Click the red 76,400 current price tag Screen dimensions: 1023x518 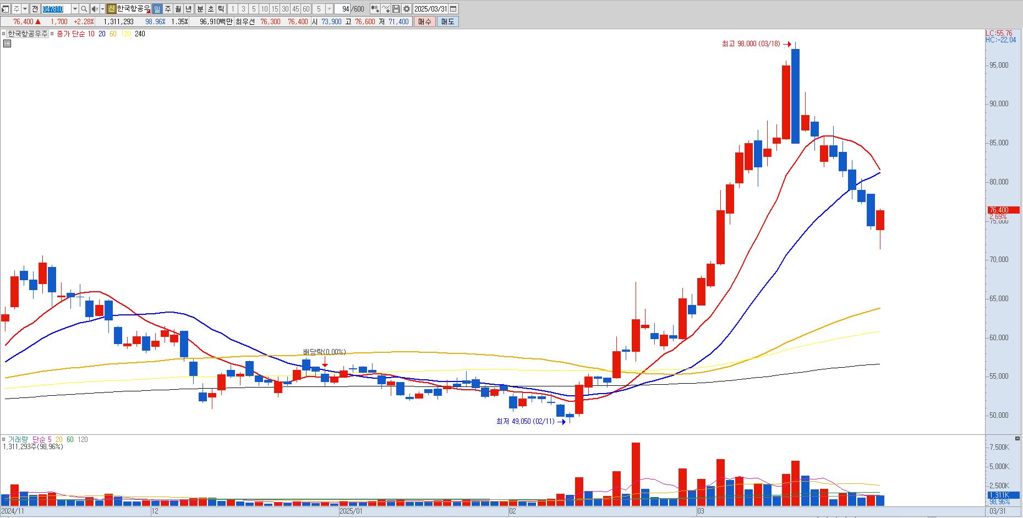(x=1003, y=210)
